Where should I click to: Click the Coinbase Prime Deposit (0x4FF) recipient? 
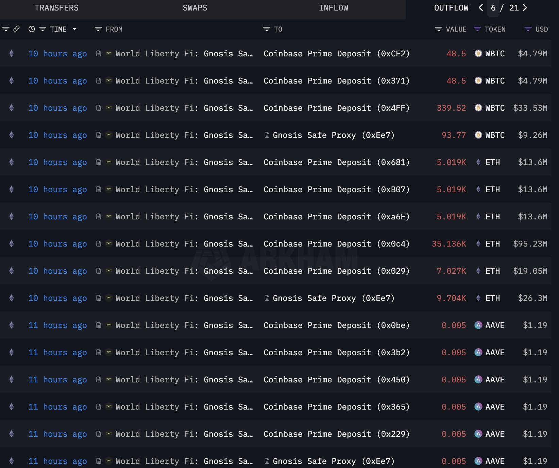336,108
